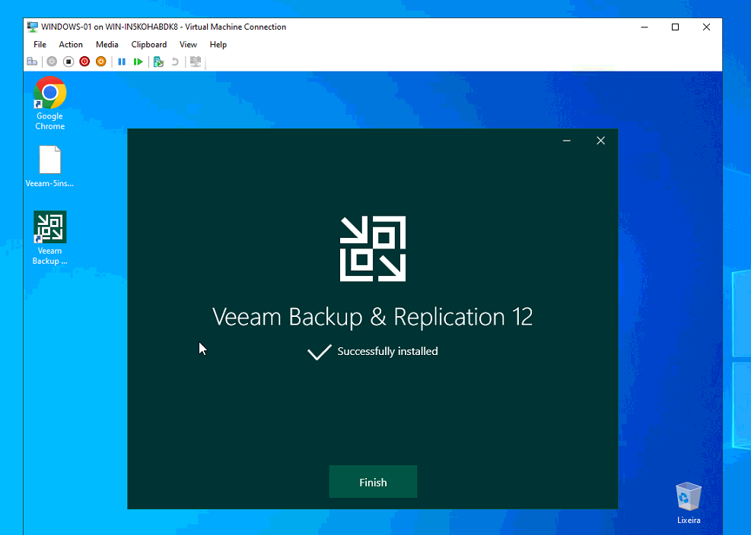Click the Revert arrow icon in the toolbar
The height and width of the screenshot is (535, 751).
coord(175,62)
